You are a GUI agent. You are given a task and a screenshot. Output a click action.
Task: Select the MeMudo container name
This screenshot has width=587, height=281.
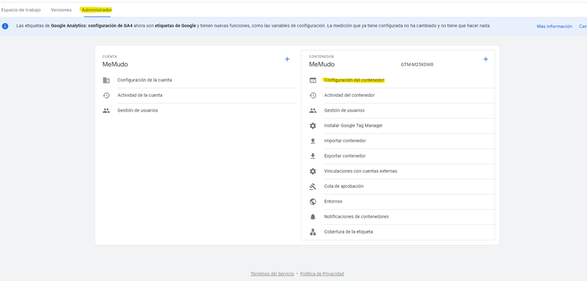[322, 64]
